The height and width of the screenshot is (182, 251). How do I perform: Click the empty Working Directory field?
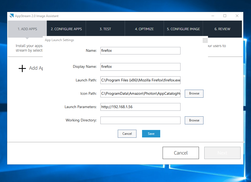pos(140,120)
